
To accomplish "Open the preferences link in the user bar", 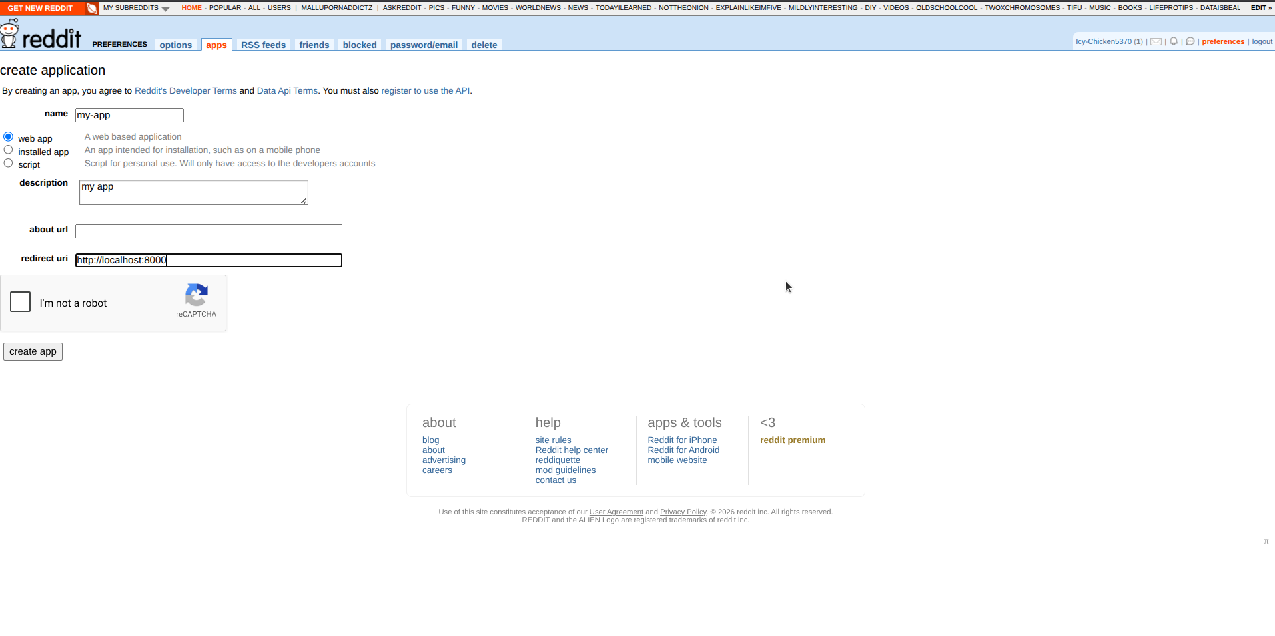I will pos(1223,41).
